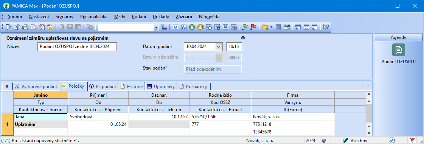424x144 pixels.
Task: Click the Název input field
Action: pos(77,46)
